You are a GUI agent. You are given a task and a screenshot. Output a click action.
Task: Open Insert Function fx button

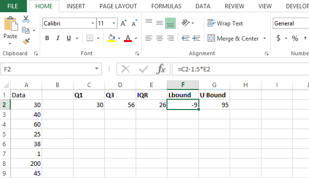click(161, 69)
